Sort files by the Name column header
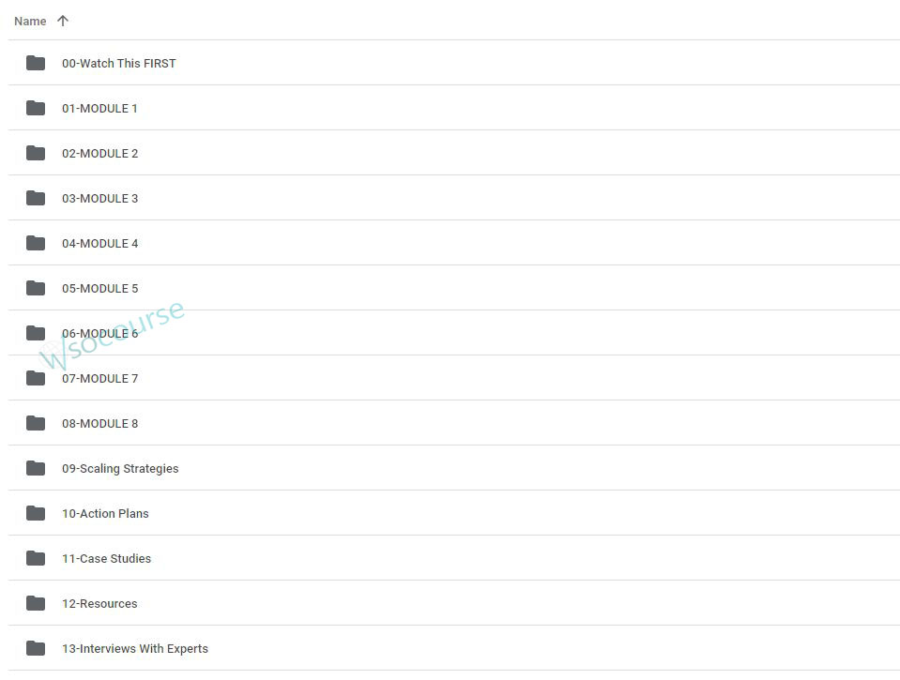Screen dimensions: 900x680 click(30, 21)
